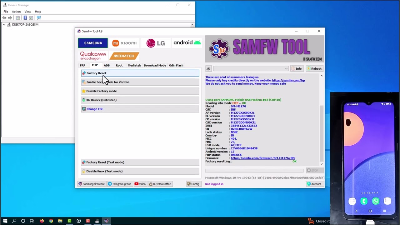Image resolution: width=400 pixels, height=225 pixels.
Task: Click Forward arrow in Device Manager toolbar
Action: [10, 18]
